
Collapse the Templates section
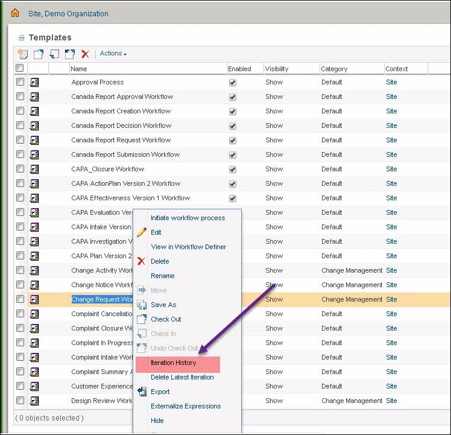tap(21, 38)
